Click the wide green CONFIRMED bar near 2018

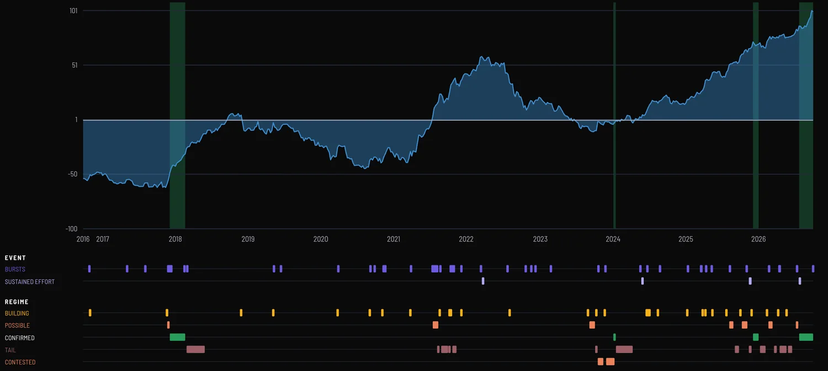click(x=177, y=337)
